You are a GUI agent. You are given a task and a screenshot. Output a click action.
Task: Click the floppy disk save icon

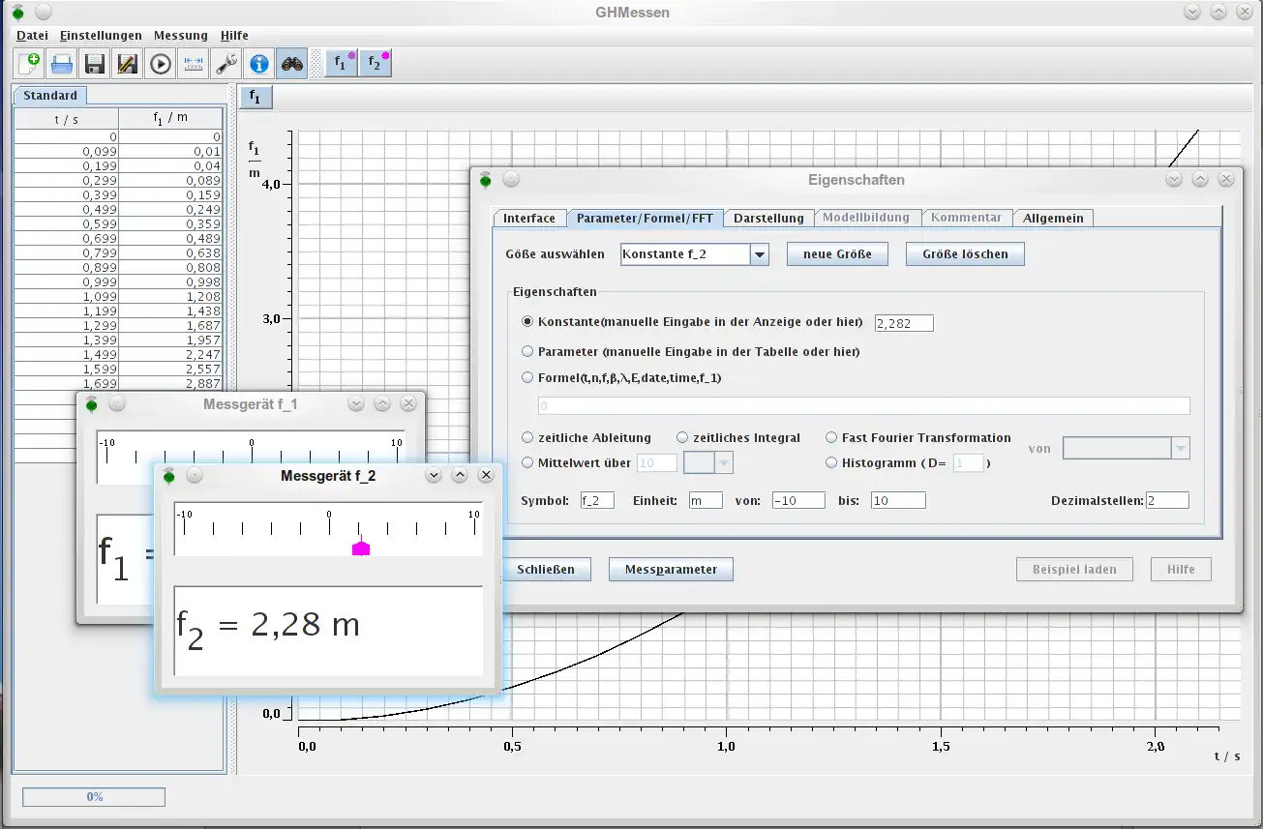[x=95, y=64]
